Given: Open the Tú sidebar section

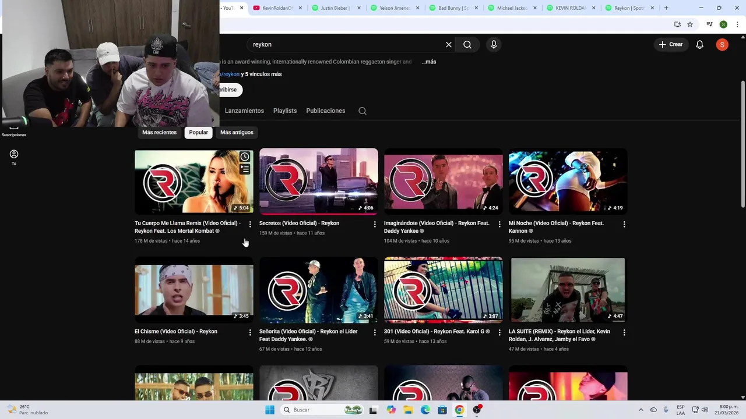Looking at the screenshot, I should (14, 157).
